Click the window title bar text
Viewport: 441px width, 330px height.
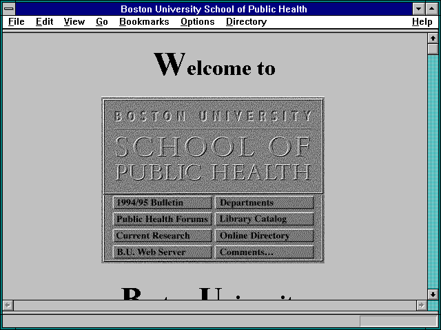coord(214,9)
